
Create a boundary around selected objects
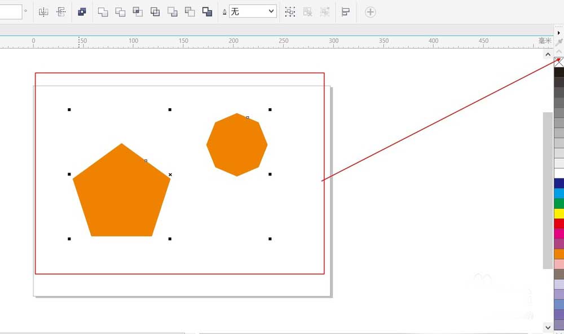pos(207,12)
